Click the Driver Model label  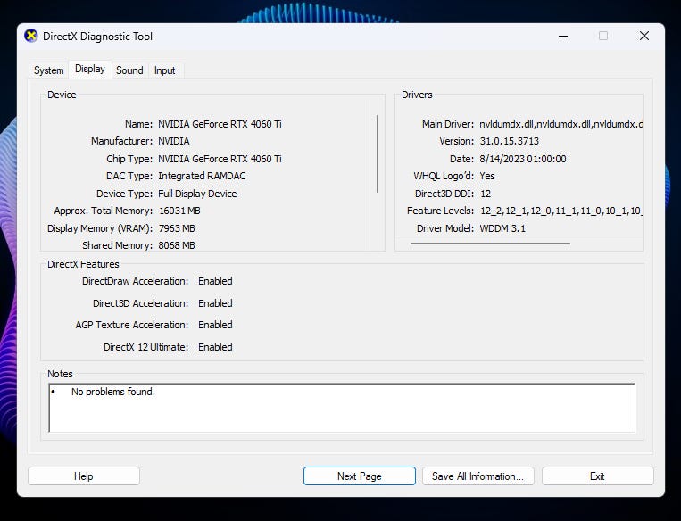pyautogui.click(x=445, y=228)
